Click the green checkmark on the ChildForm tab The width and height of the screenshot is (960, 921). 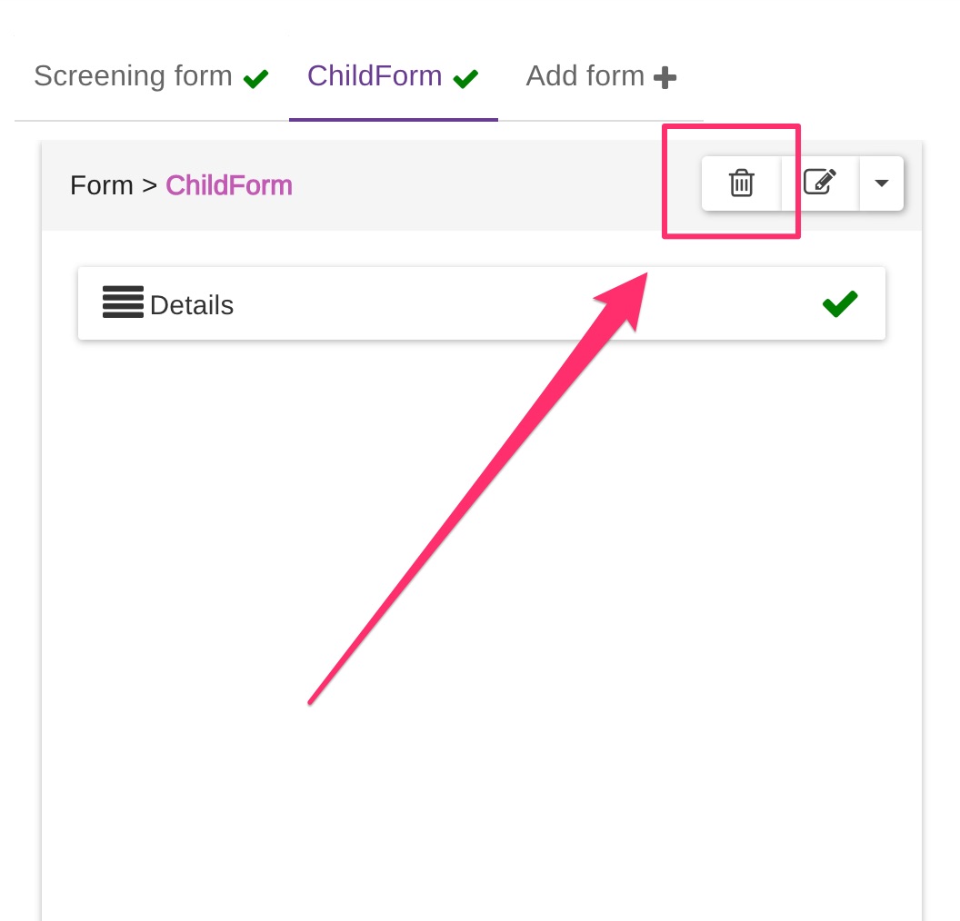pyautogui.click(x=466, y=79)
